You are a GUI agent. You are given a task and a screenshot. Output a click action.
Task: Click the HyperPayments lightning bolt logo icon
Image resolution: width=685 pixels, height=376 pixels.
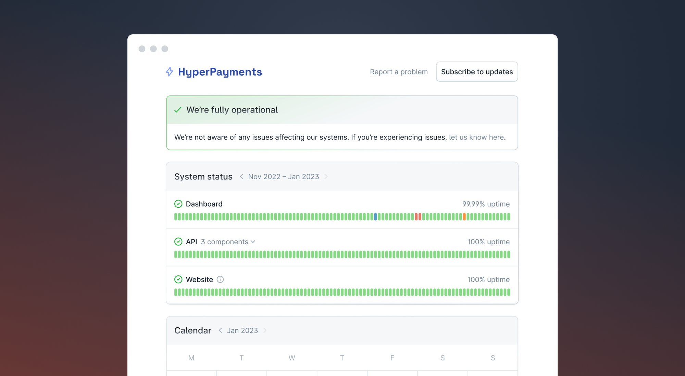[170, 72]
